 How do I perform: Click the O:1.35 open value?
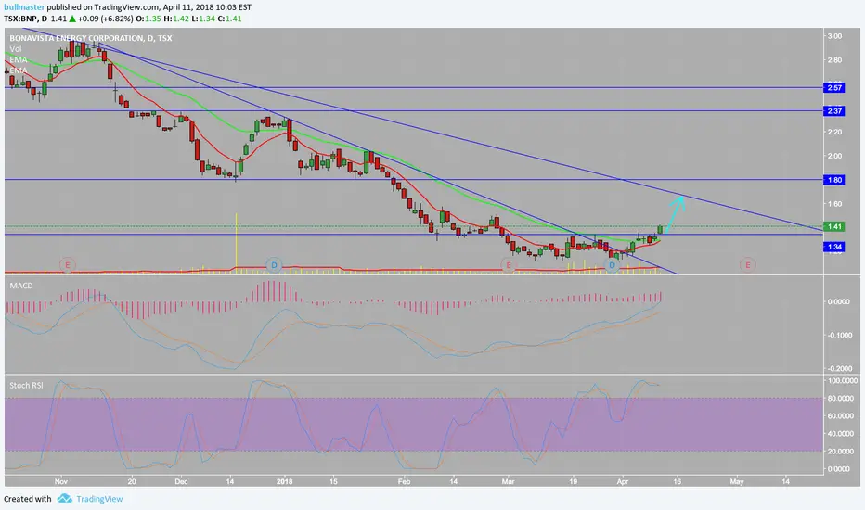pyautogui.click(x=148, y=19)
